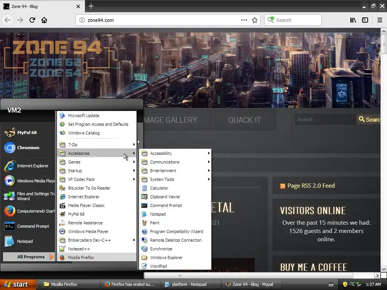This screenshot has width=387, height=290.
Task: Click the security shield tray icon
Action: tap(345, 284)
